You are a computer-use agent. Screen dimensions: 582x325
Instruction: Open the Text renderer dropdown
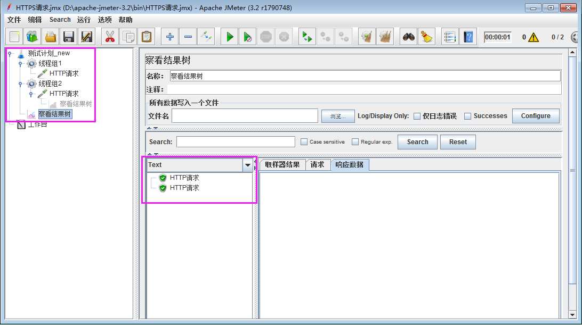248,165
